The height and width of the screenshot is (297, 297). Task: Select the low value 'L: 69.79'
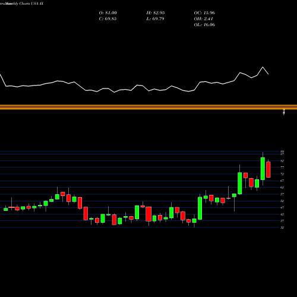pyautogui.click(x=155, y=19)
